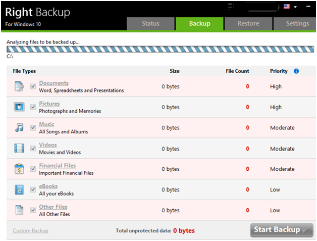This screenshot has height=241, width=317.
Task: Click the Pictures photo icon
Action: (19, 107)
